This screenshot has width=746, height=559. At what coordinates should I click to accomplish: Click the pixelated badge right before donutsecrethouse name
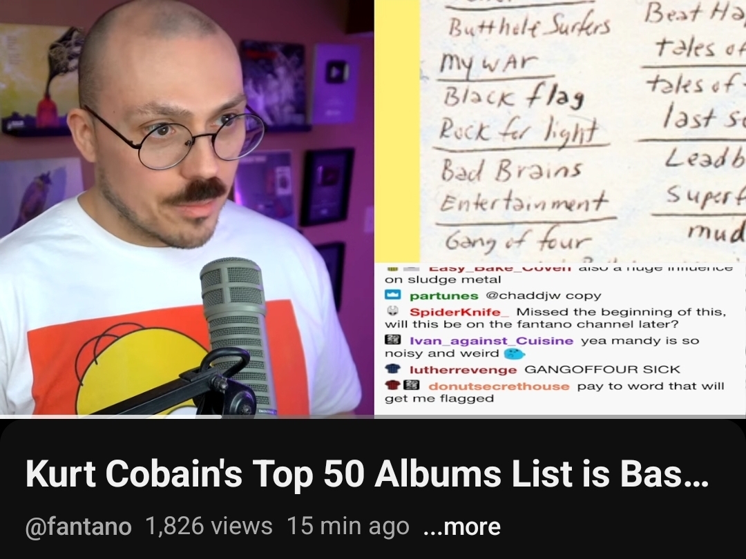[412, 385]
